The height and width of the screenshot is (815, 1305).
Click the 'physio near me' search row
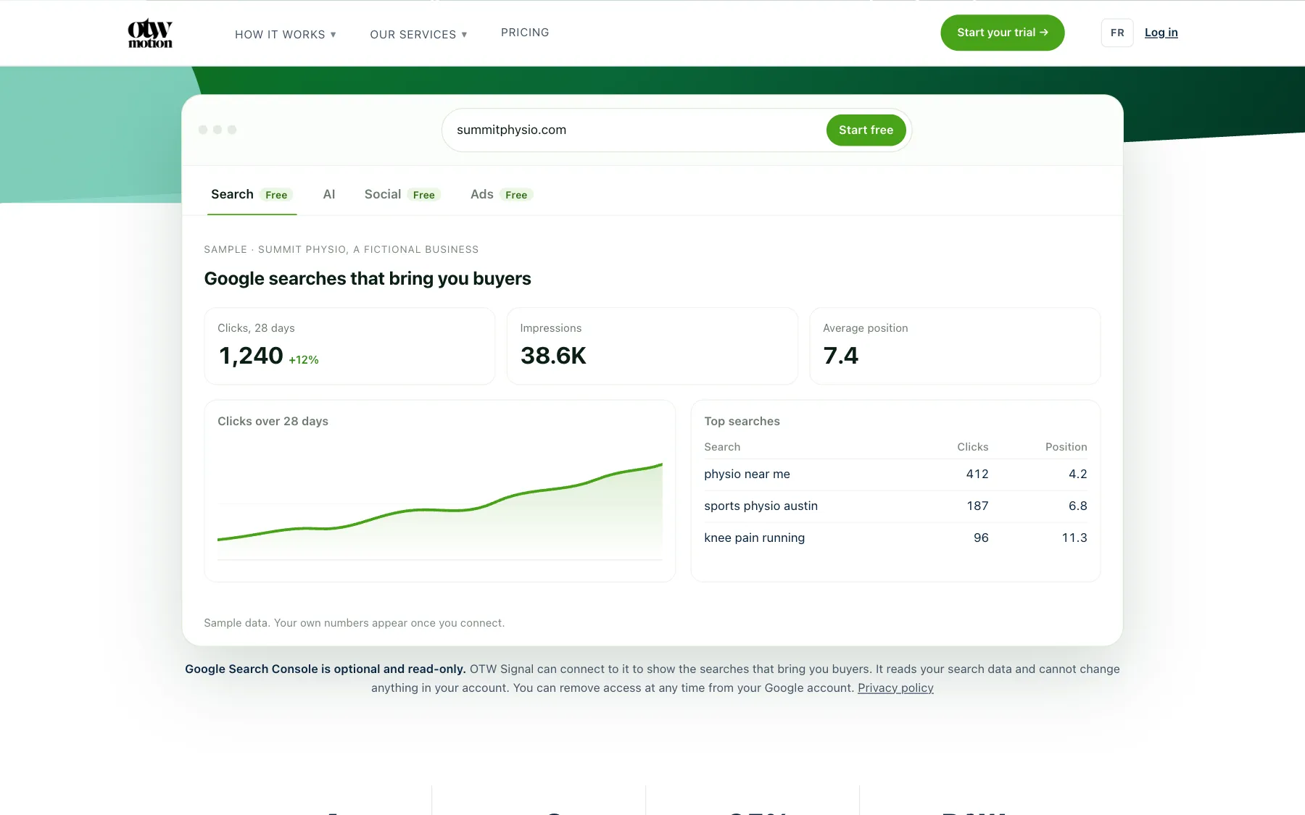[895, 474]
